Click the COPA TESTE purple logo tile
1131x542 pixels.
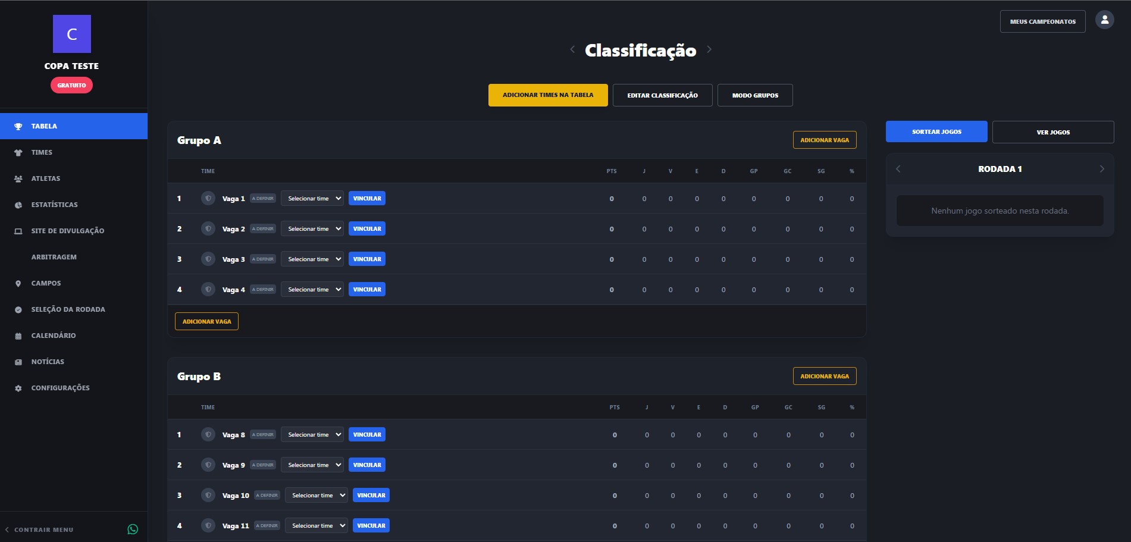pyautogui.click(x=72, y=34)
